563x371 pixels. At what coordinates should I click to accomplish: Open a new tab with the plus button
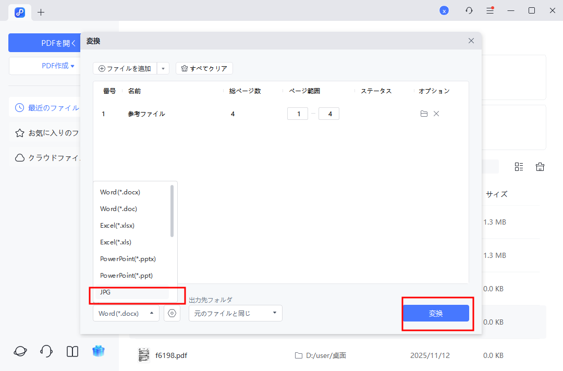point(41,11)
